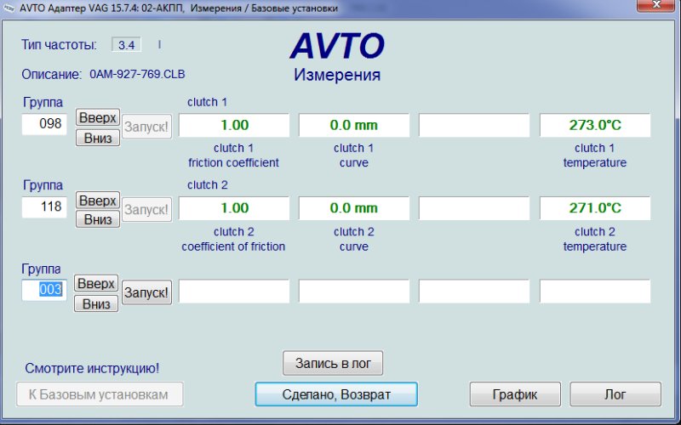The width and height of the screenshot is (681, 425).
Task: Click Вверх button for group 098
Action: coord(98,117)
